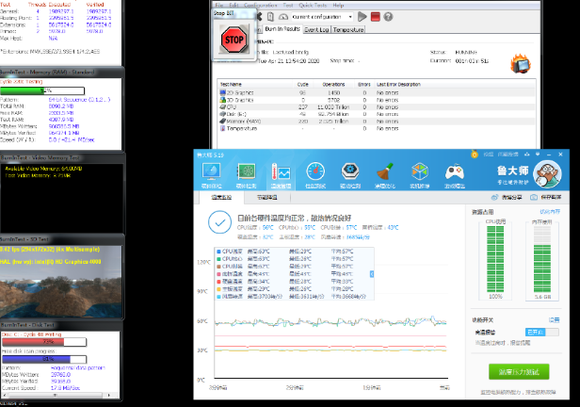
Task: Click the green memory test progress bar
Action: tap(42, 90)
